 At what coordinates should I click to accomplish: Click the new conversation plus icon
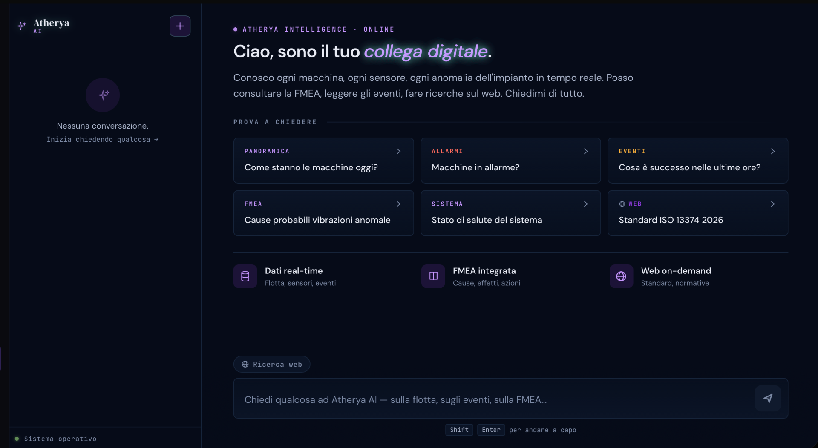coord(180,26)
